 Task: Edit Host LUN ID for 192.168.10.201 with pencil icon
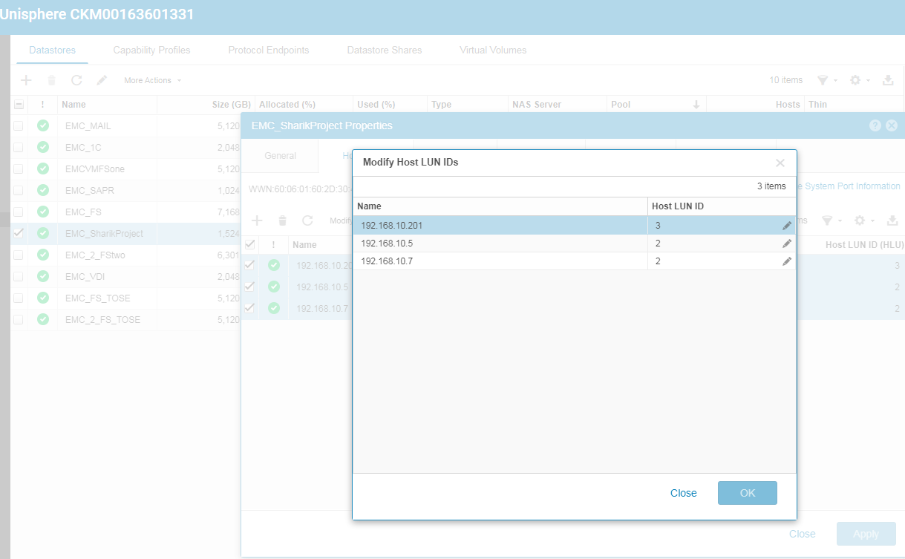click(x=786, y=224)
